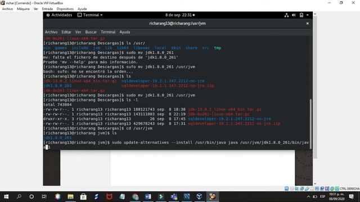Open Windows taskbar search

pos(19,196)
